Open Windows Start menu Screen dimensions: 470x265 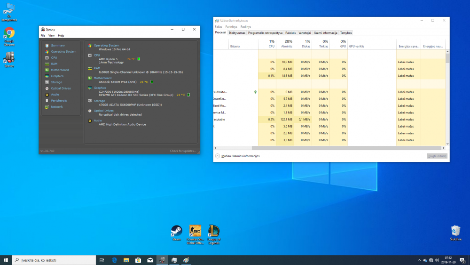pyautogui.click(x=6, y=260)
